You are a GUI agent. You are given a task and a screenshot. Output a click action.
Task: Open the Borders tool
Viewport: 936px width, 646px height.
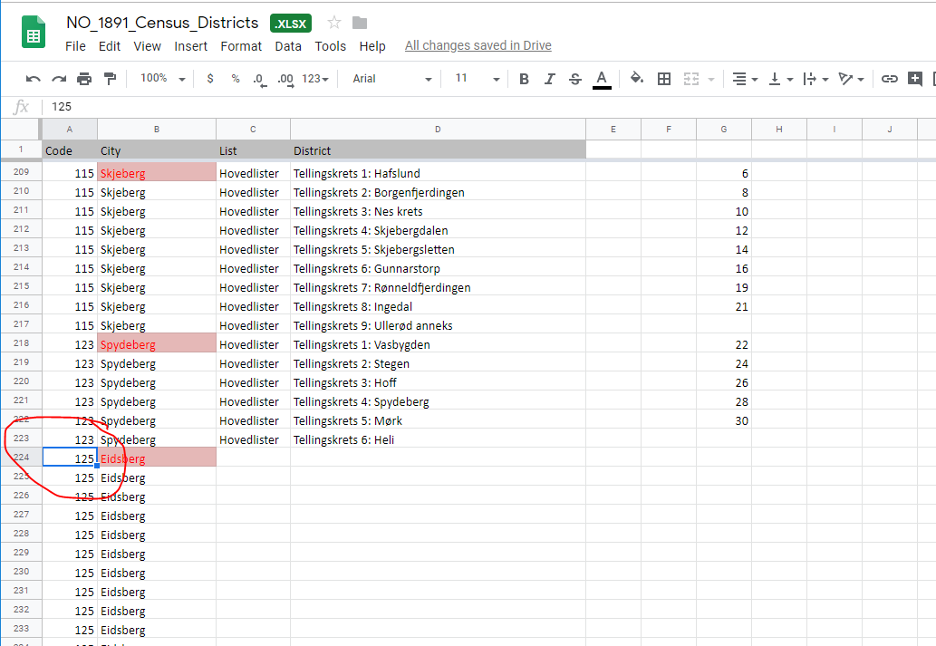tap(664, 79)
